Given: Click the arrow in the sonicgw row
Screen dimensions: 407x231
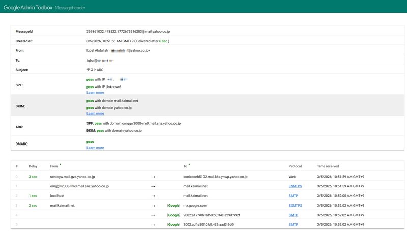Looking at the screenshot, I should (153, 177).
